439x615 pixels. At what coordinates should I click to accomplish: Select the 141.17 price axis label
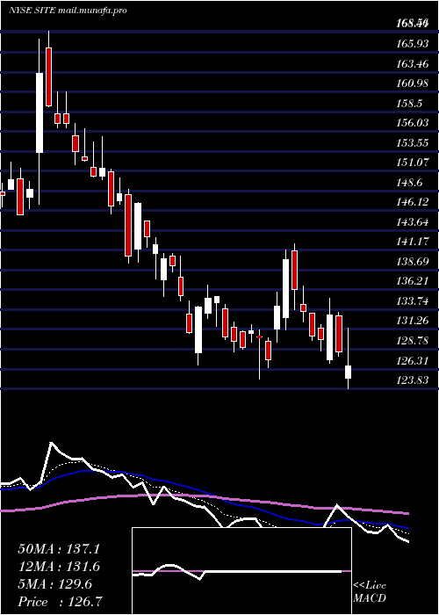412,242
